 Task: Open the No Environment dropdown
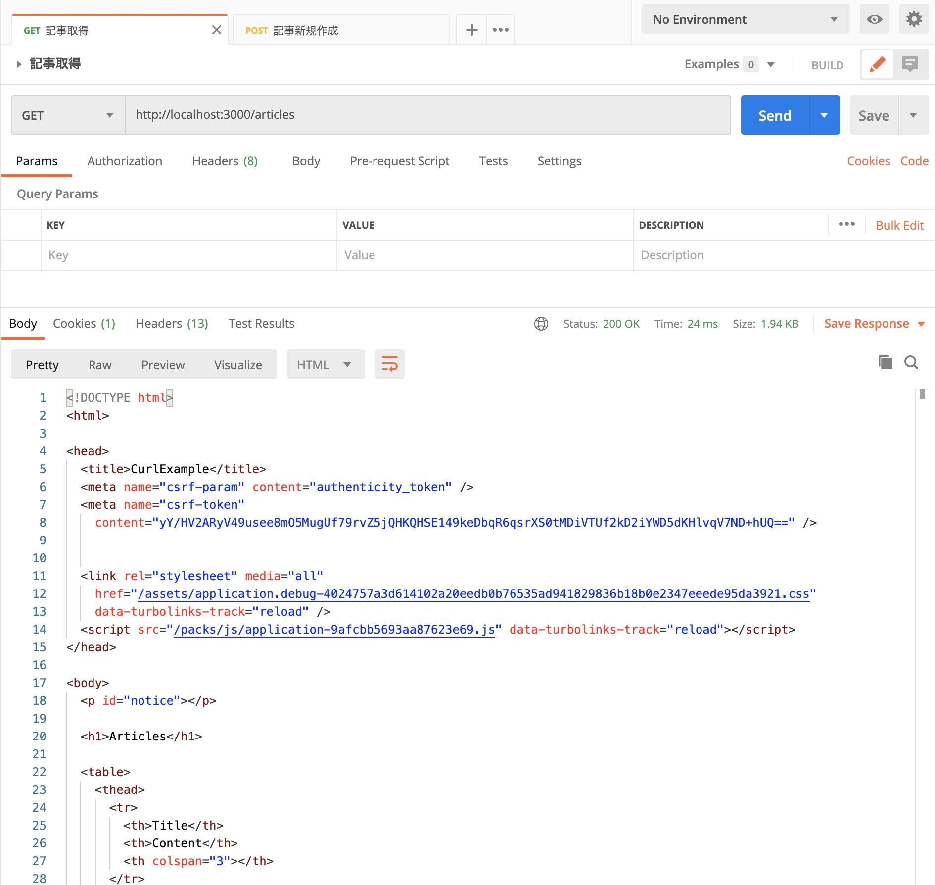(746, 19)
